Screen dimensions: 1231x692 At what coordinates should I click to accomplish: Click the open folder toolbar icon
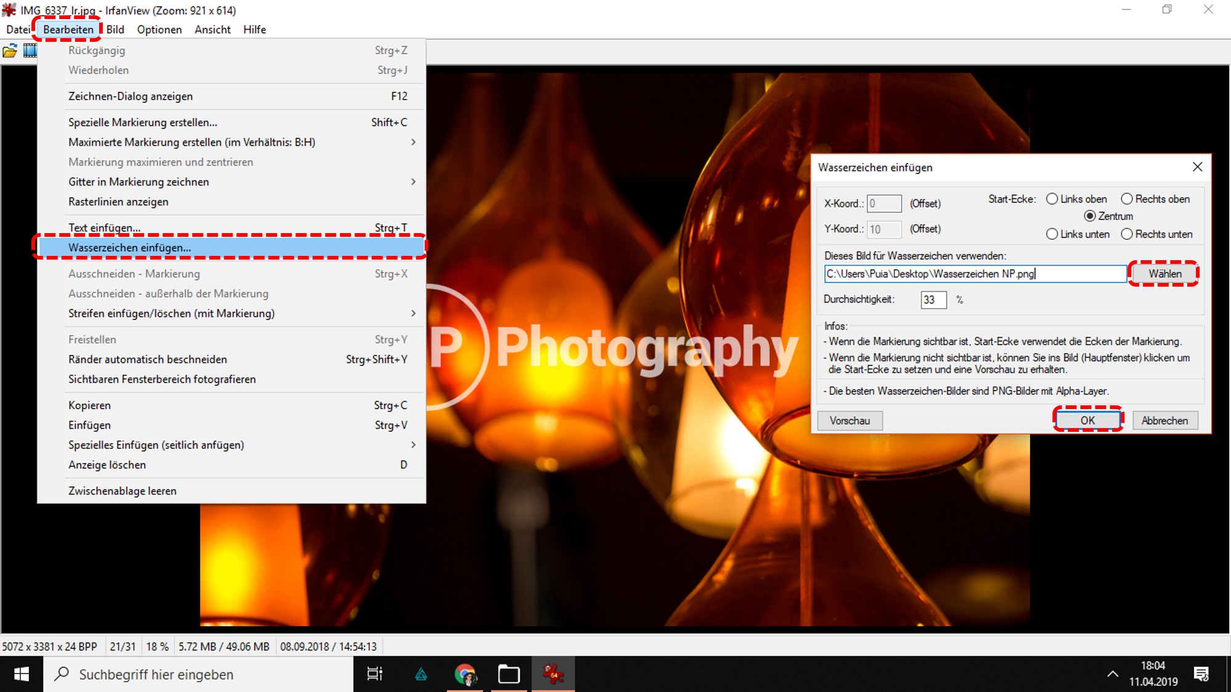click(10, 51)
